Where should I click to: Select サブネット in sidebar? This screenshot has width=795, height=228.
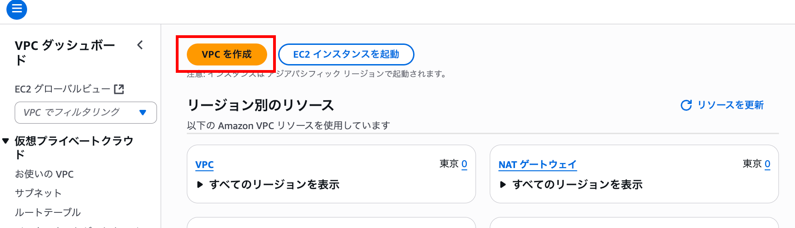coord(38,193)
